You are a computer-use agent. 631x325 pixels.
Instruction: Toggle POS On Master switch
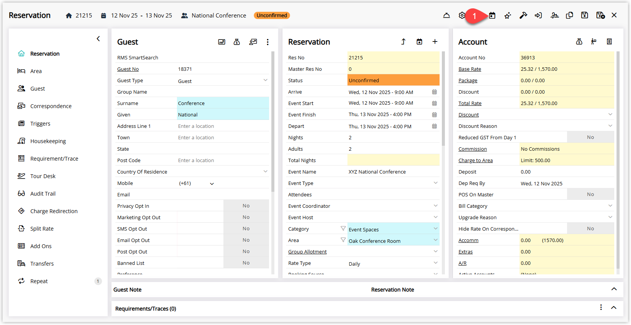(590, 194)
